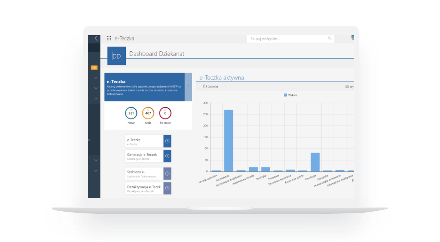Click the play icon on the e-Teczka tile

pyautogui.click(x=167, y=141)
